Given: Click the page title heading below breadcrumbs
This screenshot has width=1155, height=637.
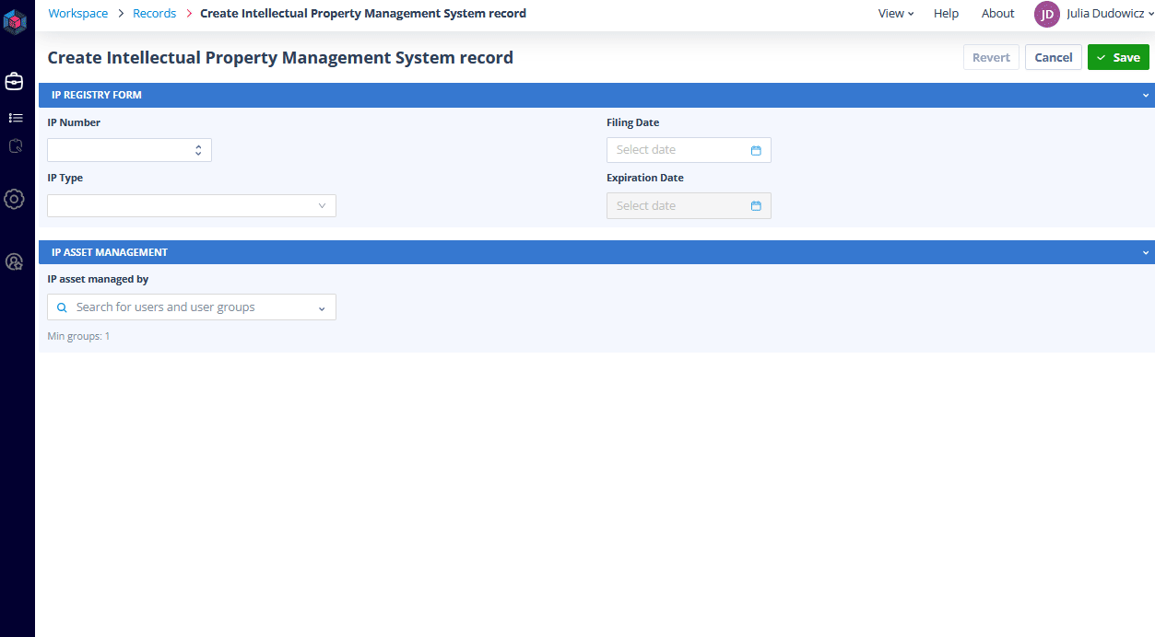Looking at the screenshot, I should point(280,58).
